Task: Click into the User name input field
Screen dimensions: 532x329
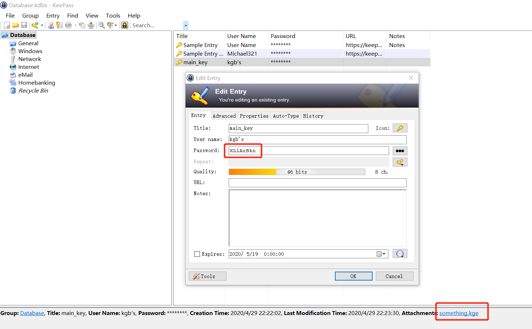Action: [318, 140]
